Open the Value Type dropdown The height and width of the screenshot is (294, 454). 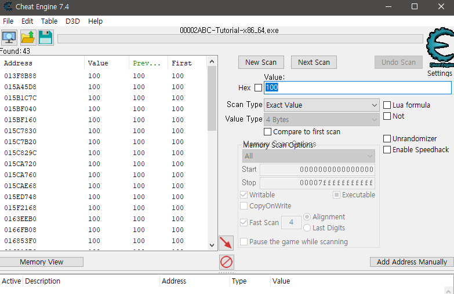coord(321,119)
